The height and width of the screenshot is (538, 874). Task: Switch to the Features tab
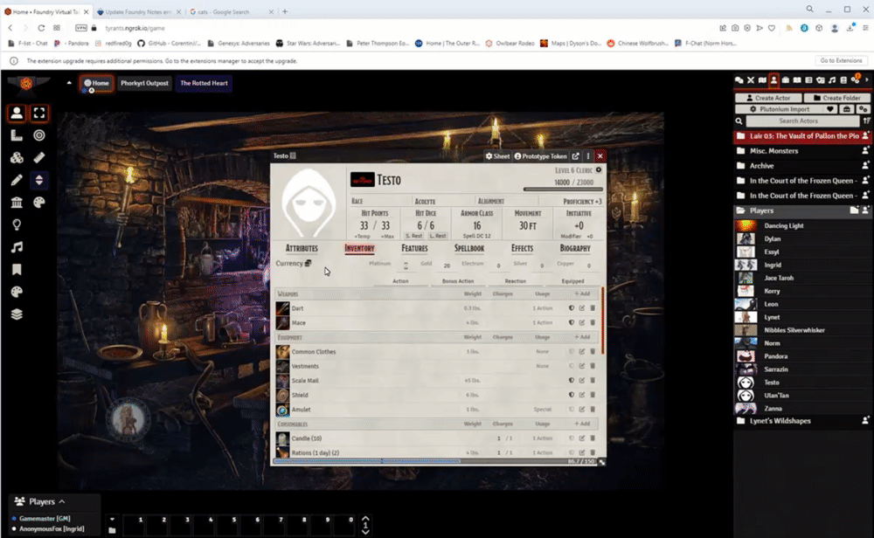point(414,248)
